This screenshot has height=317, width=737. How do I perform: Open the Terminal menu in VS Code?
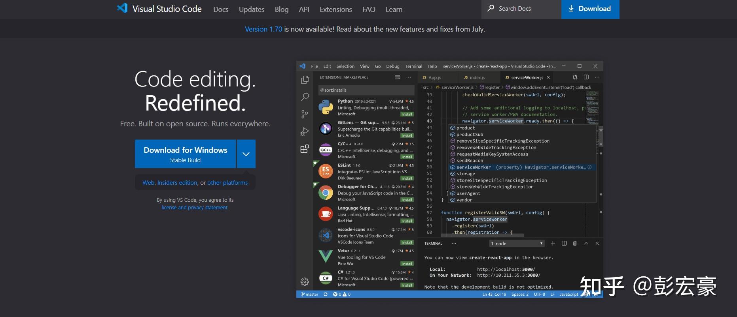(413, 66)
